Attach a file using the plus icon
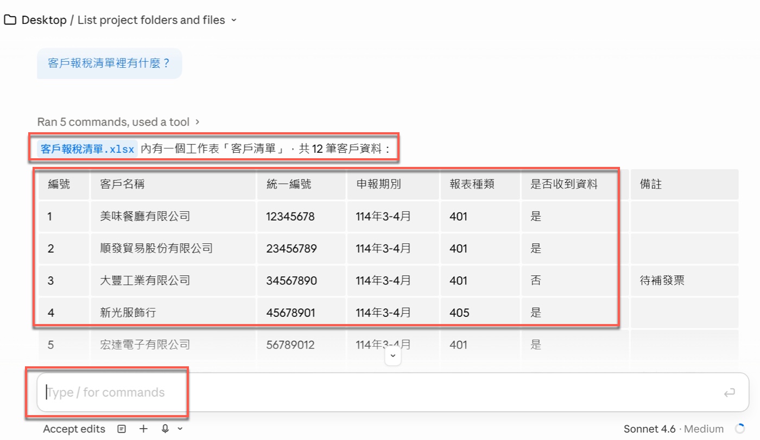760x440 pixels. pyautogui.click(x=143, y=429)
